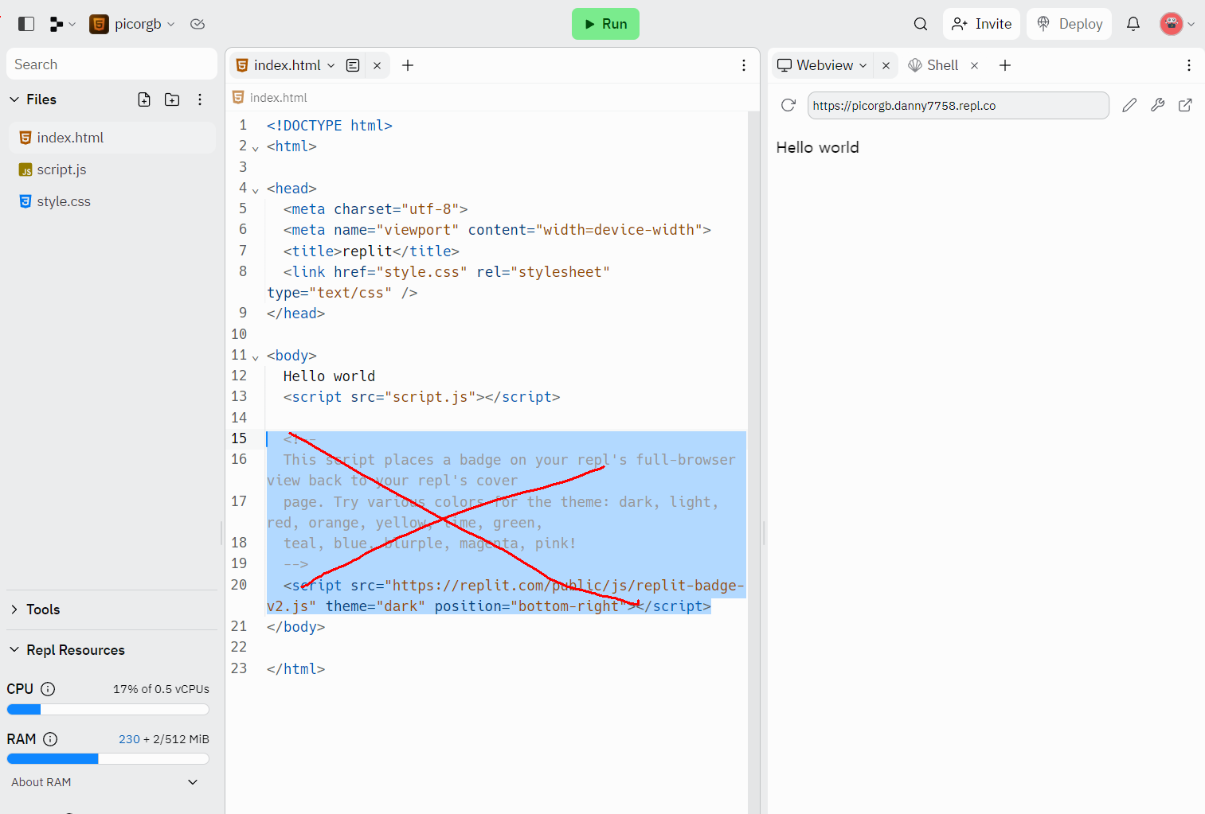Click 'Hello world' in the webview
This screenshot has height=814, width=1205.
pyautogui.click(x=817, y=147)
